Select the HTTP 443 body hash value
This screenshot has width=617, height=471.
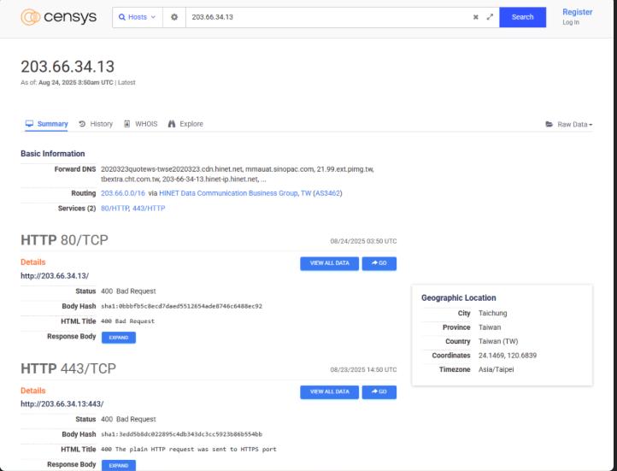[x=181, y=434]
